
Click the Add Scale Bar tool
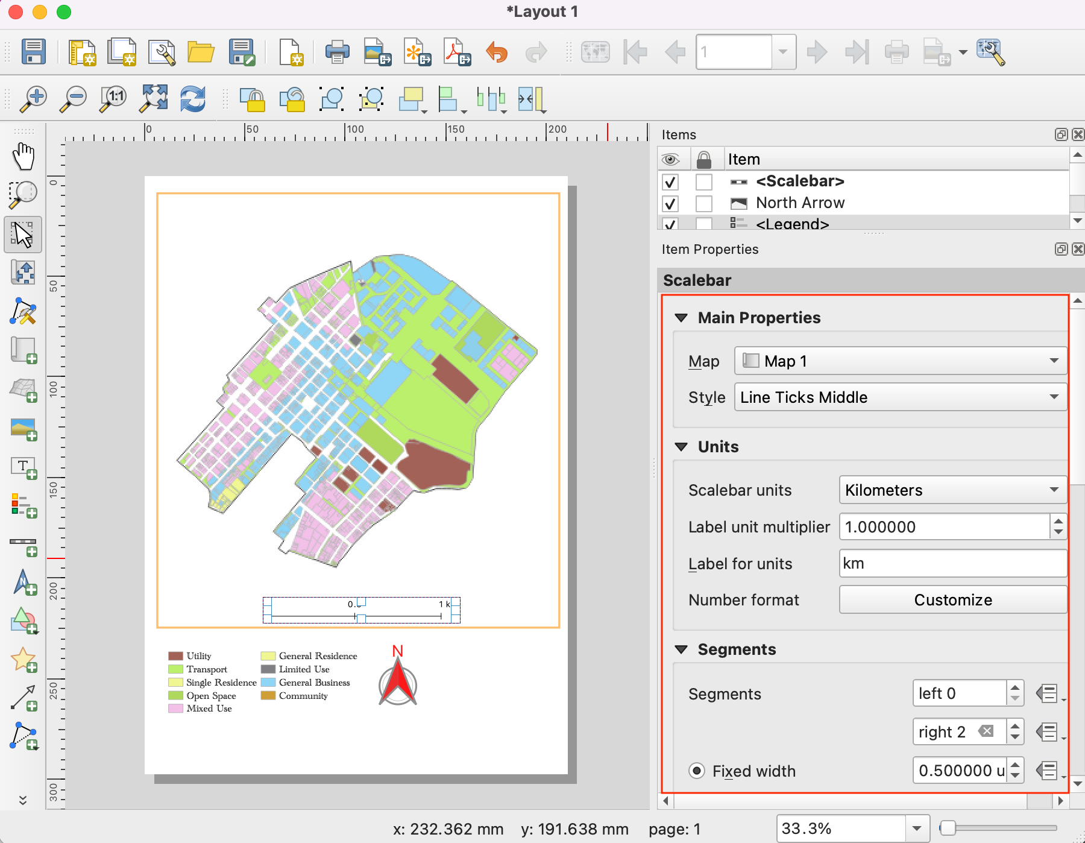pos(24,545)
